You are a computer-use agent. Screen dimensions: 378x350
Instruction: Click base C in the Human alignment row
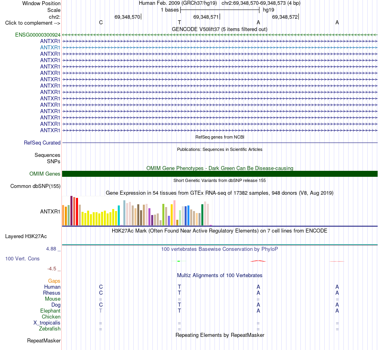[x=101, y=287]
